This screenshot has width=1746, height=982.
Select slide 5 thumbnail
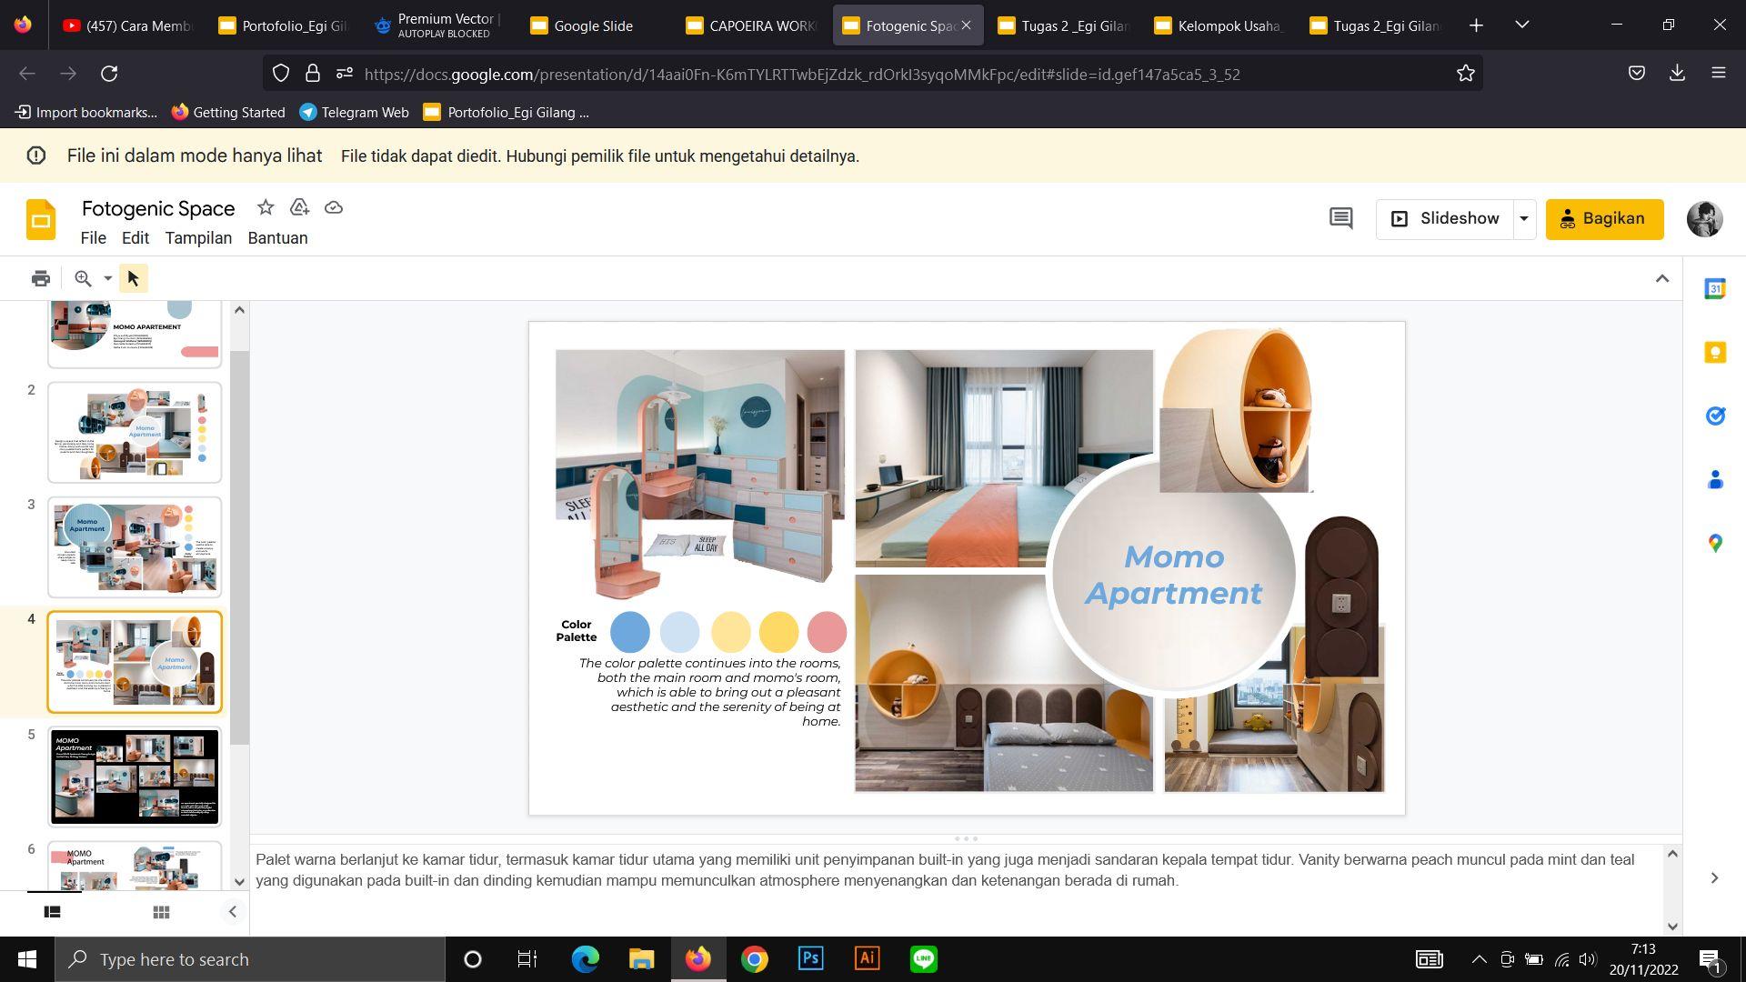tap(135, 777)
